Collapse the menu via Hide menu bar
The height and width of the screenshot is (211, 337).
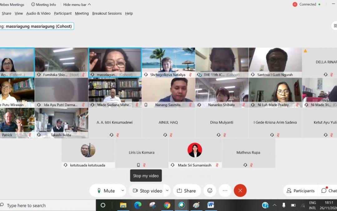pyautogui.click(x=77, y=5)
